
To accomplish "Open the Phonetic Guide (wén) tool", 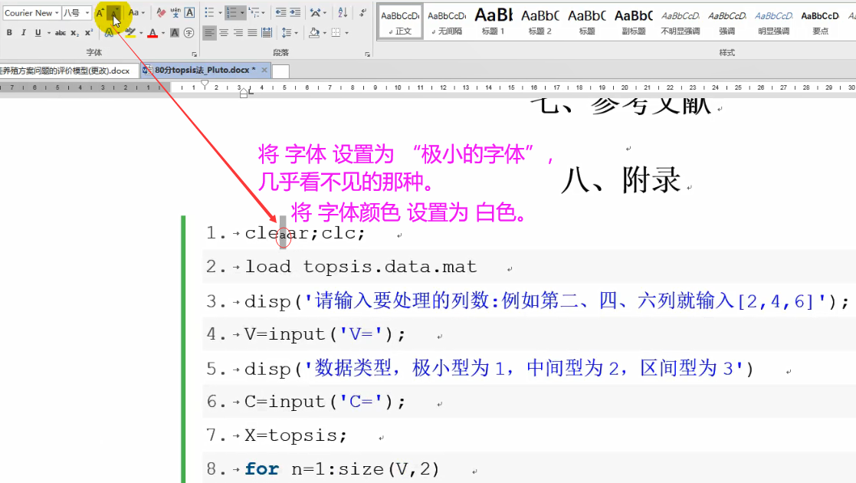I will point(175,12).
